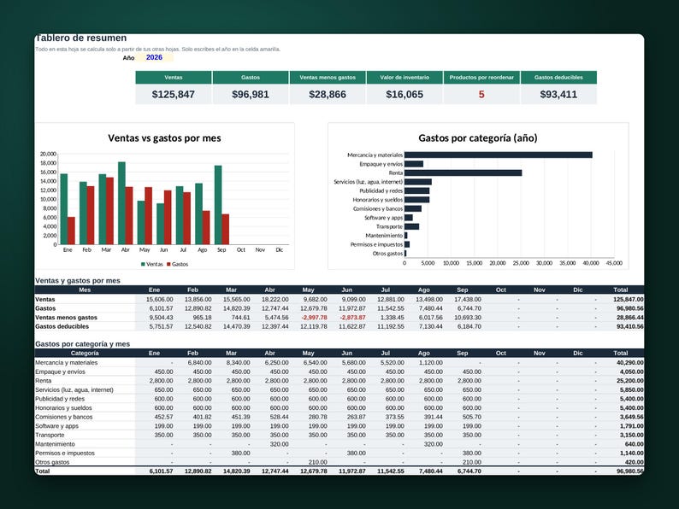Click the Gastos deducibles value $93,411
The width and height of the screenshot is (679, 509).
[558, 94]
